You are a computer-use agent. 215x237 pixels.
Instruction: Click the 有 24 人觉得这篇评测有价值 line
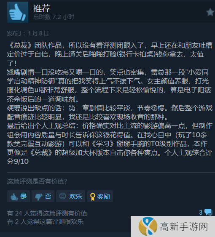(47, 213)
